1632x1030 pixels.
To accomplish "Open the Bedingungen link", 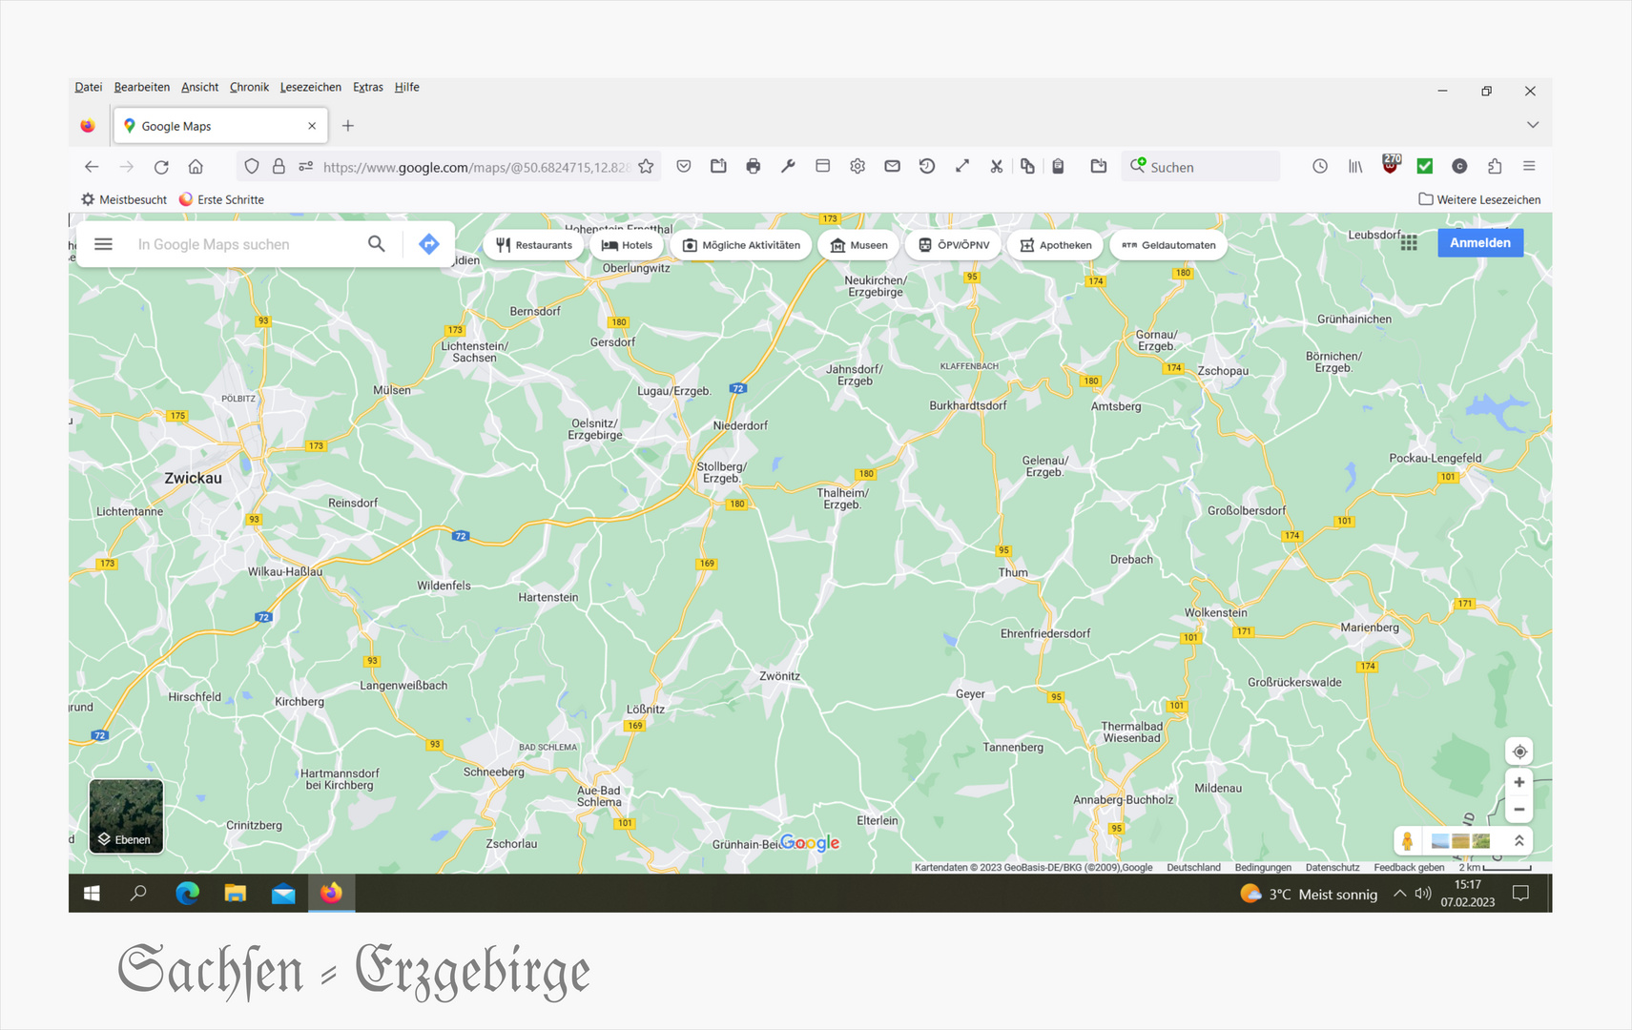I will coord(1263,867).
